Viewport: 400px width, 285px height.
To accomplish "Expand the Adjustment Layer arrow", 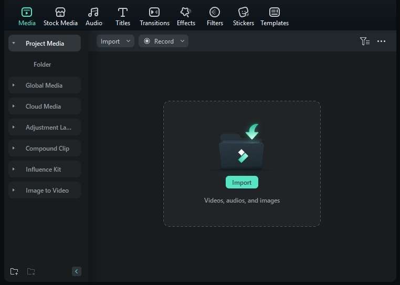I will (14, 127).
